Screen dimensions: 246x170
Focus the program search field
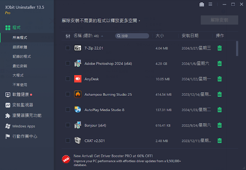132,36
